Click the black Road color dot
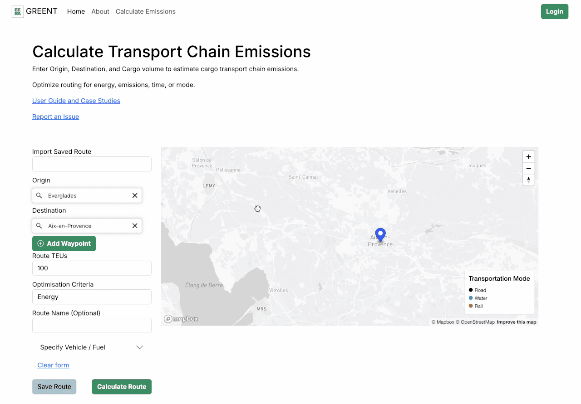 click(471, 290)
